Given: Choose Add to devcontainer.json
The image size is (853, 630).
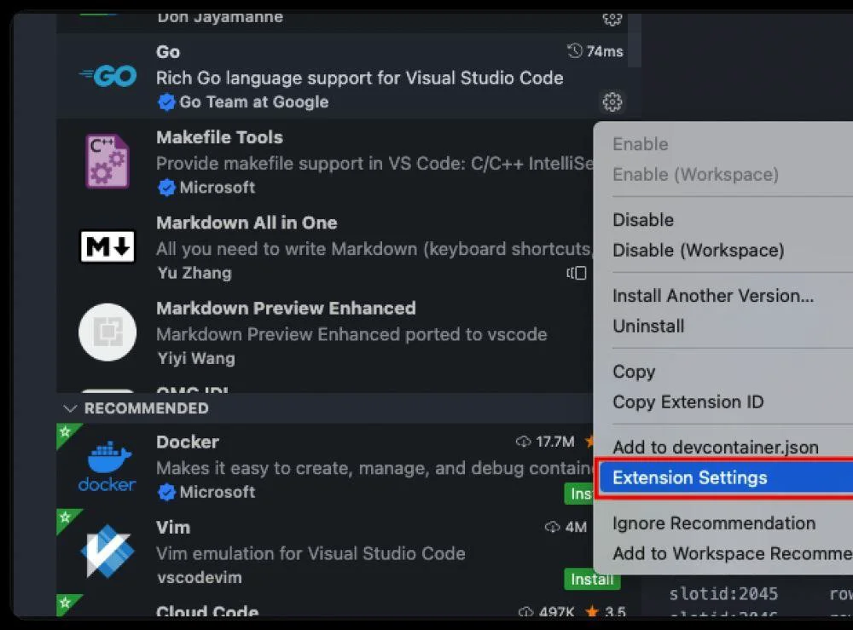Looking at the screenshot, I should (716, 448).
